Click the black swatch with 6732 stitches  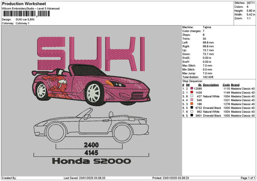(192, 108)
